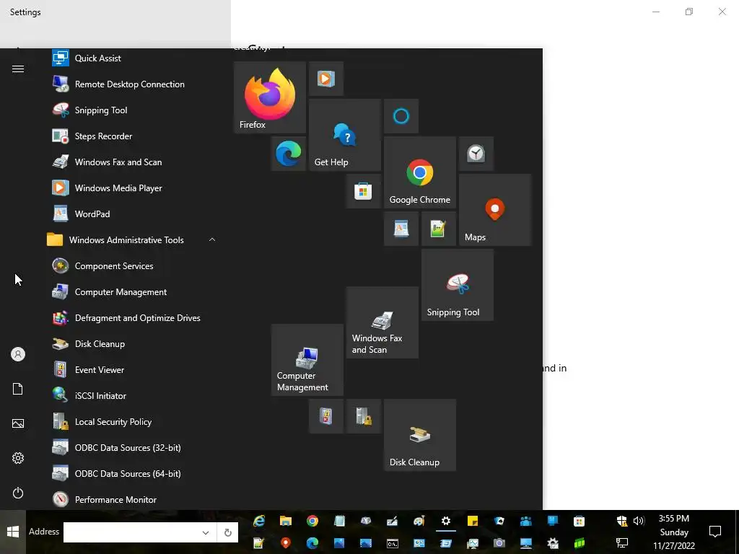
Task: Open Pictures from Start sidebar
Action: [x=18, y=423]
